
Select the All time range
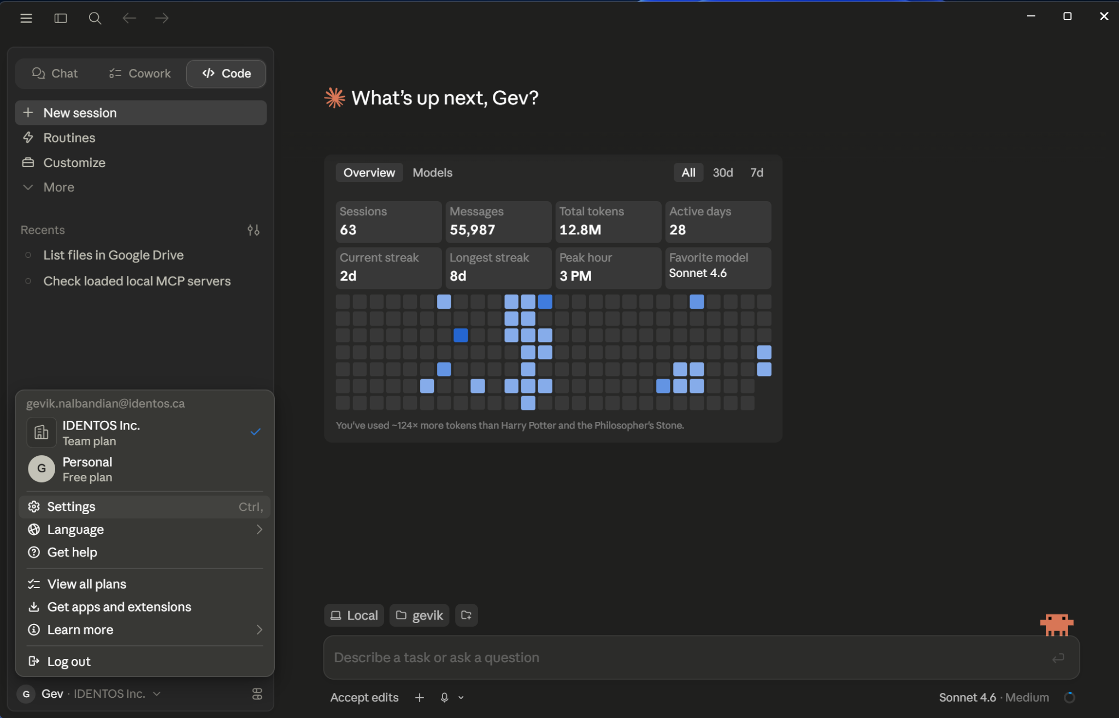pos(688,173)
